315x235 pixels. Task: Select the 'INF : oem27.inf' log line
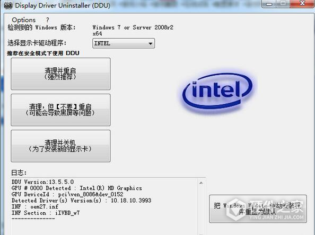click(x=35, y=206)
